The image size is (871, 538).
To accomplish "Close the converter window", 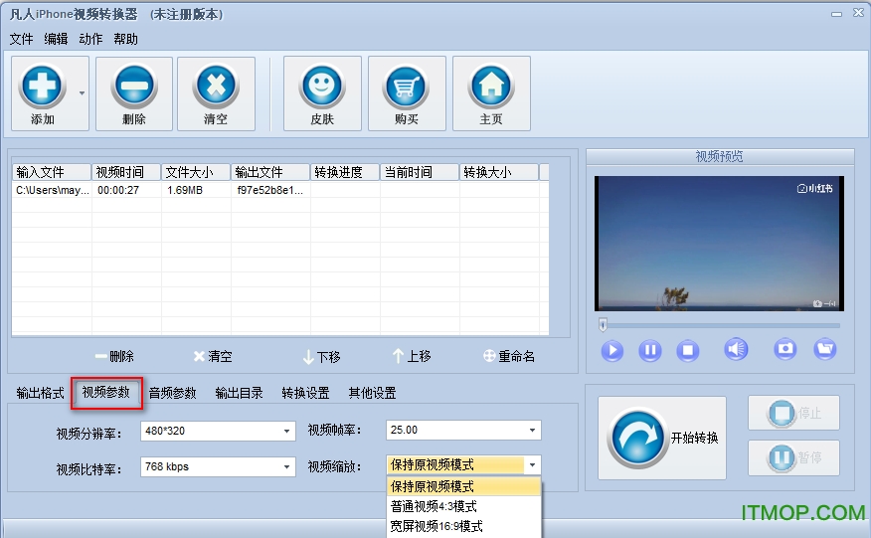I will [x=858, y=13].
